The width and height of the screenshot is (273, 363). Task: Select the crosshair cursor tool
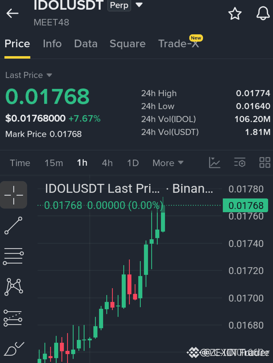click(14, 195)
